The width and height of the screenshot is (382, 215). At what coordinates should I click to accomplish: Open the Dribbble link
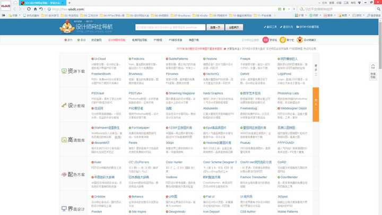point(100,197)
